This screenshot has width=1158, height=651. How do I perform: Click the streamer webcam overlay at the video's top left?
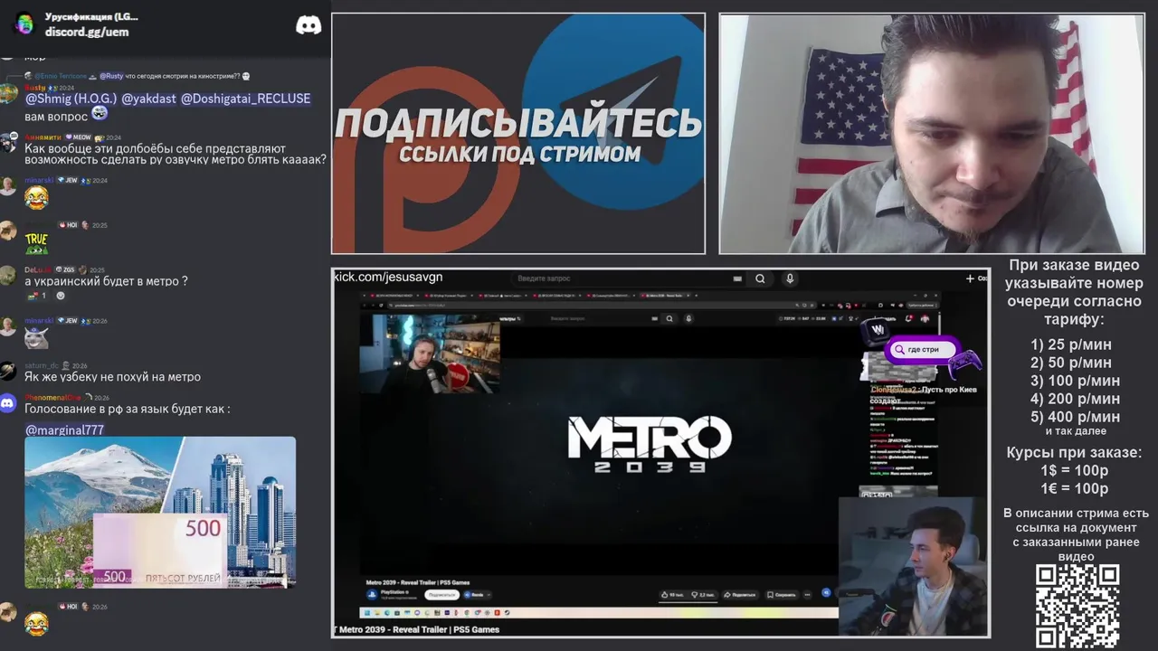point(430,354)
